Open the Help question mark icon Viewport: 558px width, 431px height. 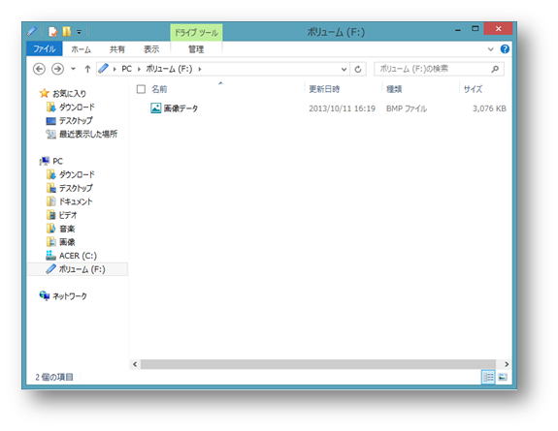click(505, 49)
